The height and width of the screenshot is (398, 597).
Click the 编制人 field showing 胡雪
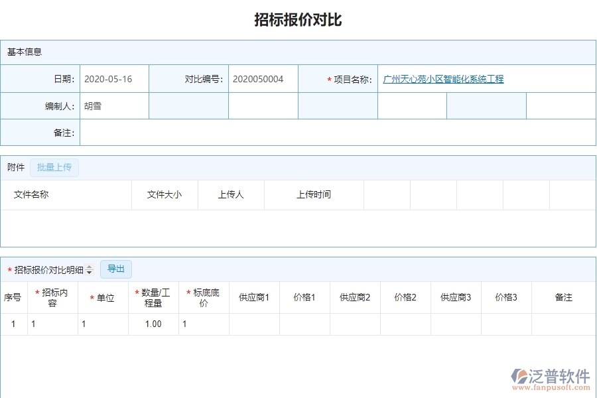tap(113, 105)
